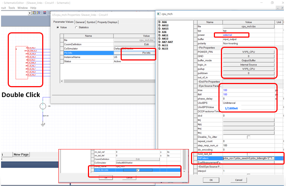Open the Tools menu
Screen dimensions: 286x186
point(12,8)
